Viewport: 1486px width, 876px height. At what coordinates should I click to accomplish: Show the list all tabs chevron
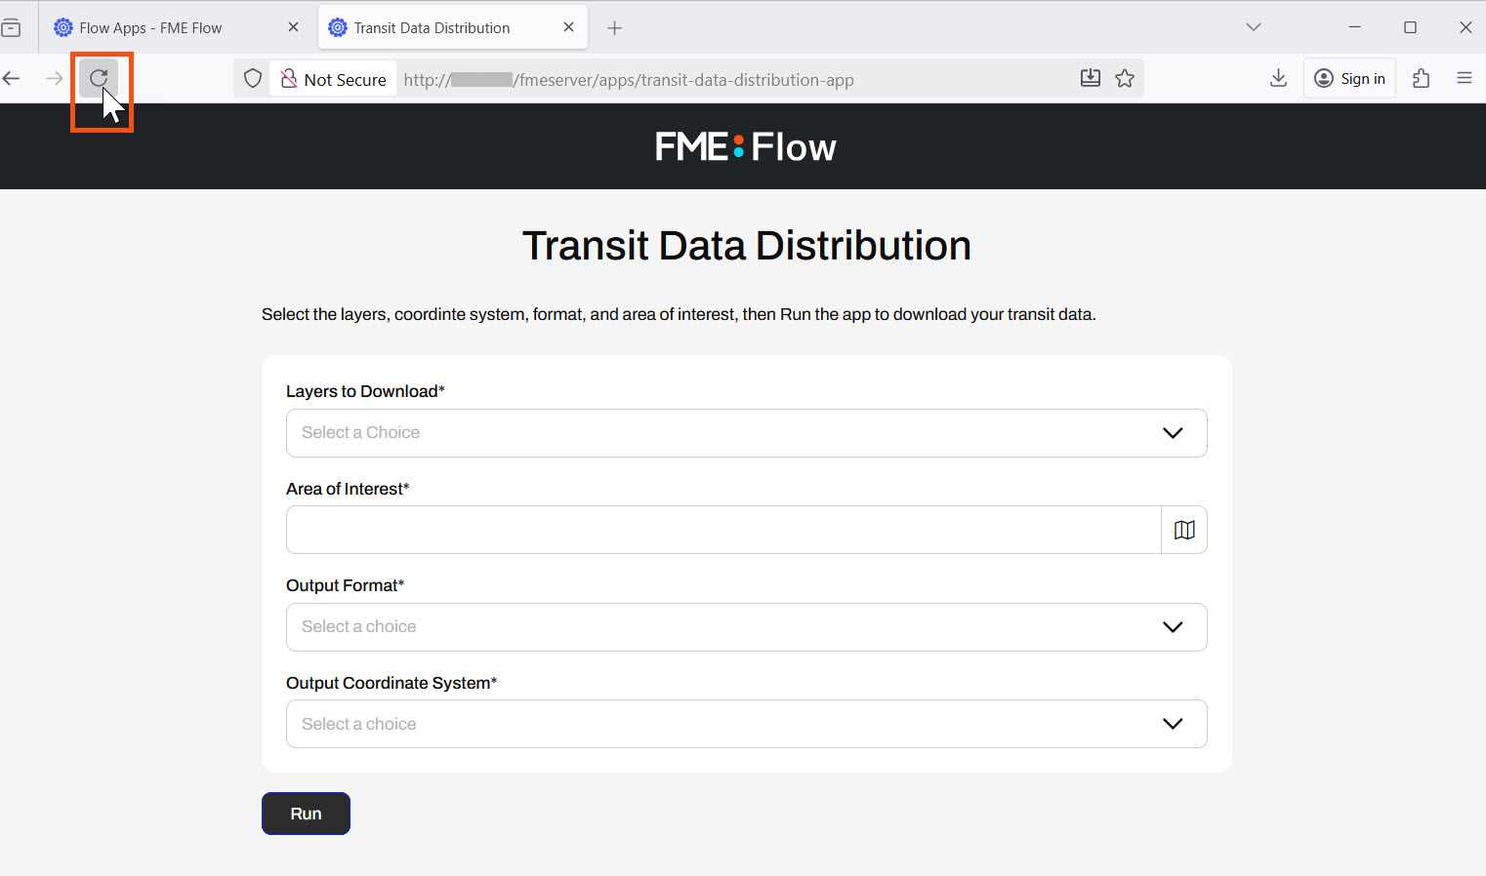[x=1254, y=27]
